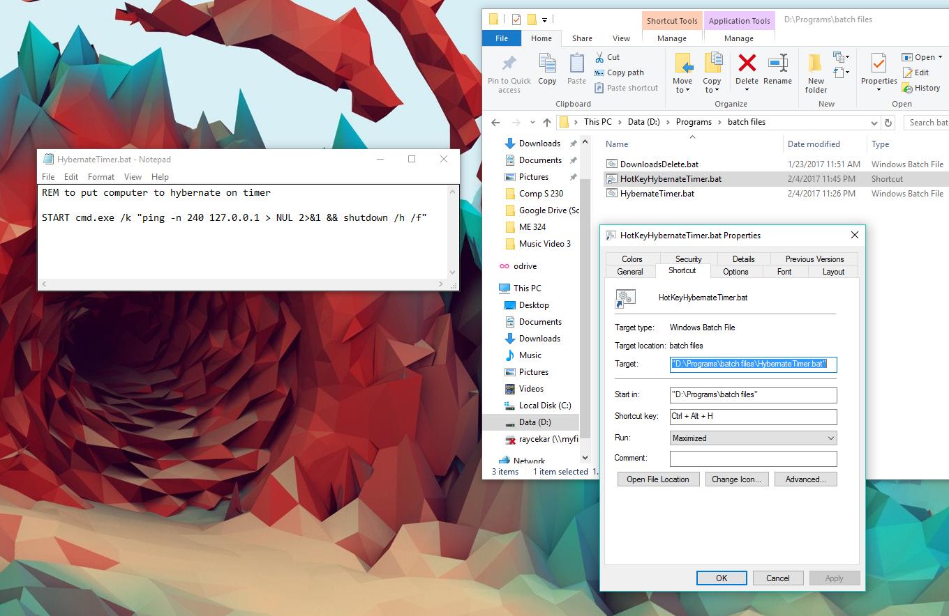Screen dimensions: 949x616
Task: Expand the Run dropdown showing Maximized
Action: point(830,438)
